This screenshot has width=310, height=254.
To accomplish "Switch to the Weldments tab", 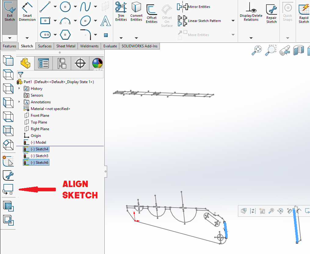I will coord(89,46).
